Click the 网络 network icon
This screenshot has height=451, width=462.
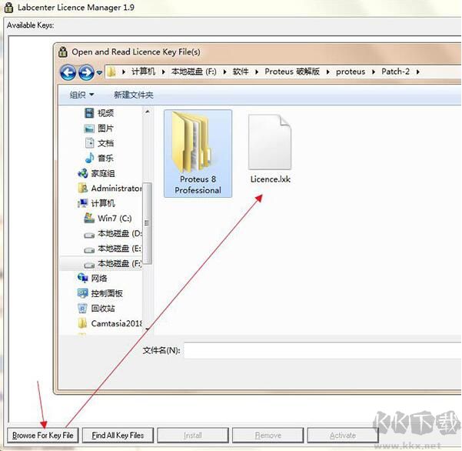pos(83,278)
